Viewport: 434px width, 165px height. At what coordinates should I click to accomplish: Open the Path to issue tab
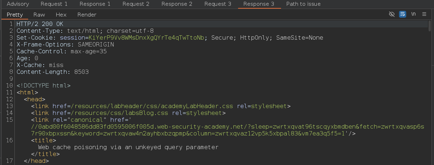point(303,4)
